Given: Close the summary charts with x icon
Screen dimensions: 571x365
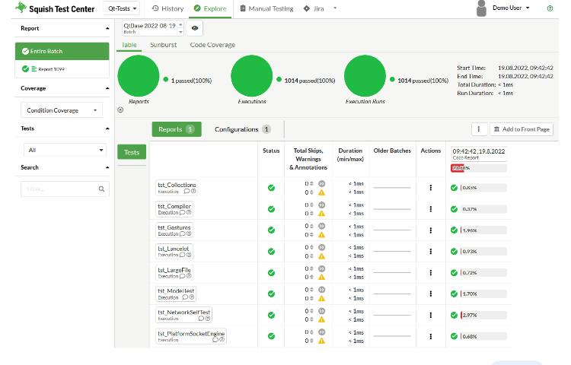Looking at the screenshot, I should pos(120,109).
